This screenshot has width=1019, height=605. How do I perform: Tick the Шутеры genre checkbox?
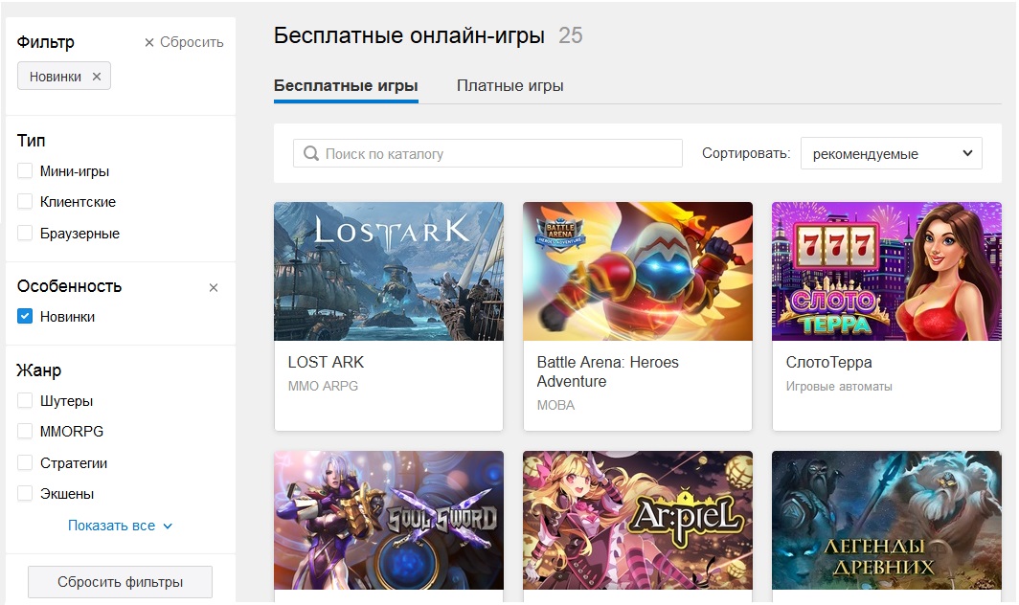coord(25,400)
